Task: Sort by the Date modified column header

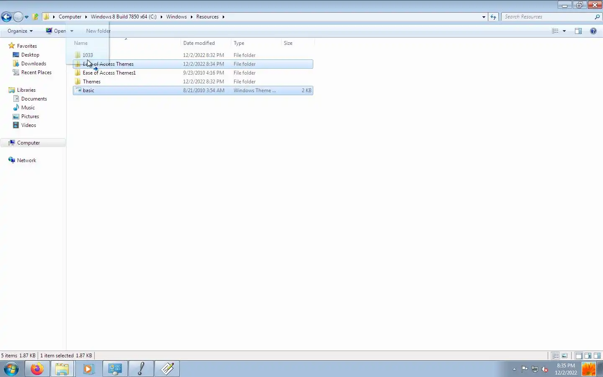Action: [x=206, y=43]
